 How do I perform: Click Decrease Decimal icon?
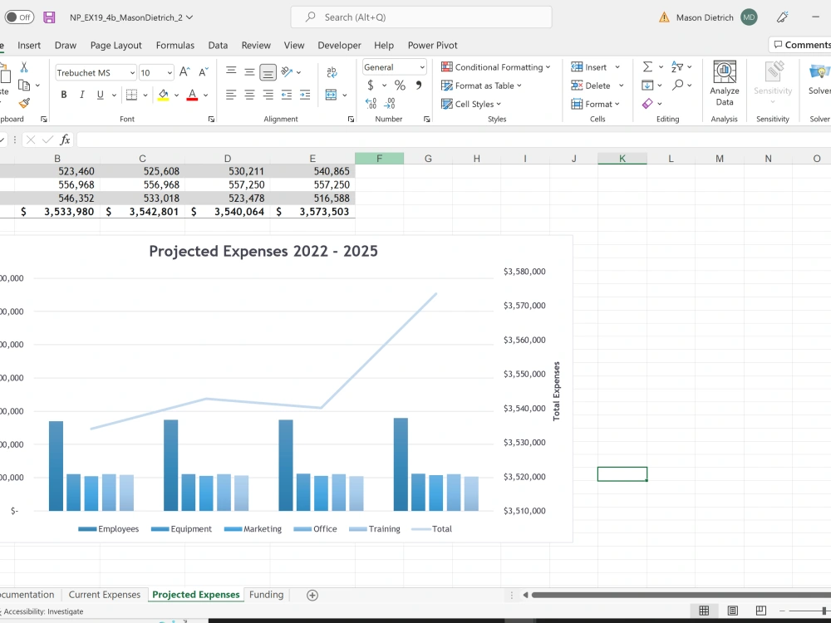coord(390,103)
